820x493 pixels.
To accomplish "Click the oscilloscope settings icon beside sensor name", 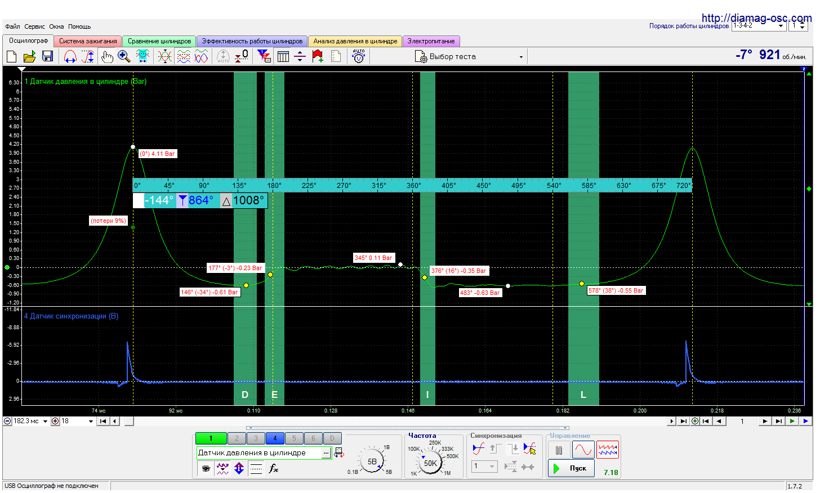I will (339, 453).
